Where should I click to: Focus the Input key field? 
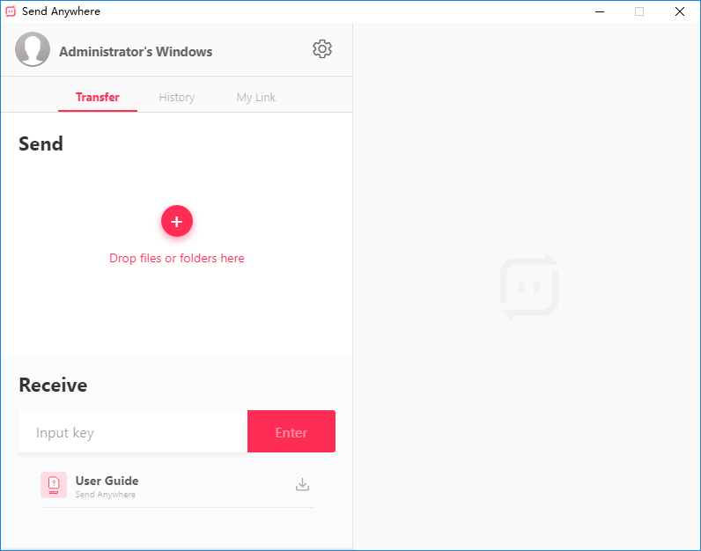(133, 431)
